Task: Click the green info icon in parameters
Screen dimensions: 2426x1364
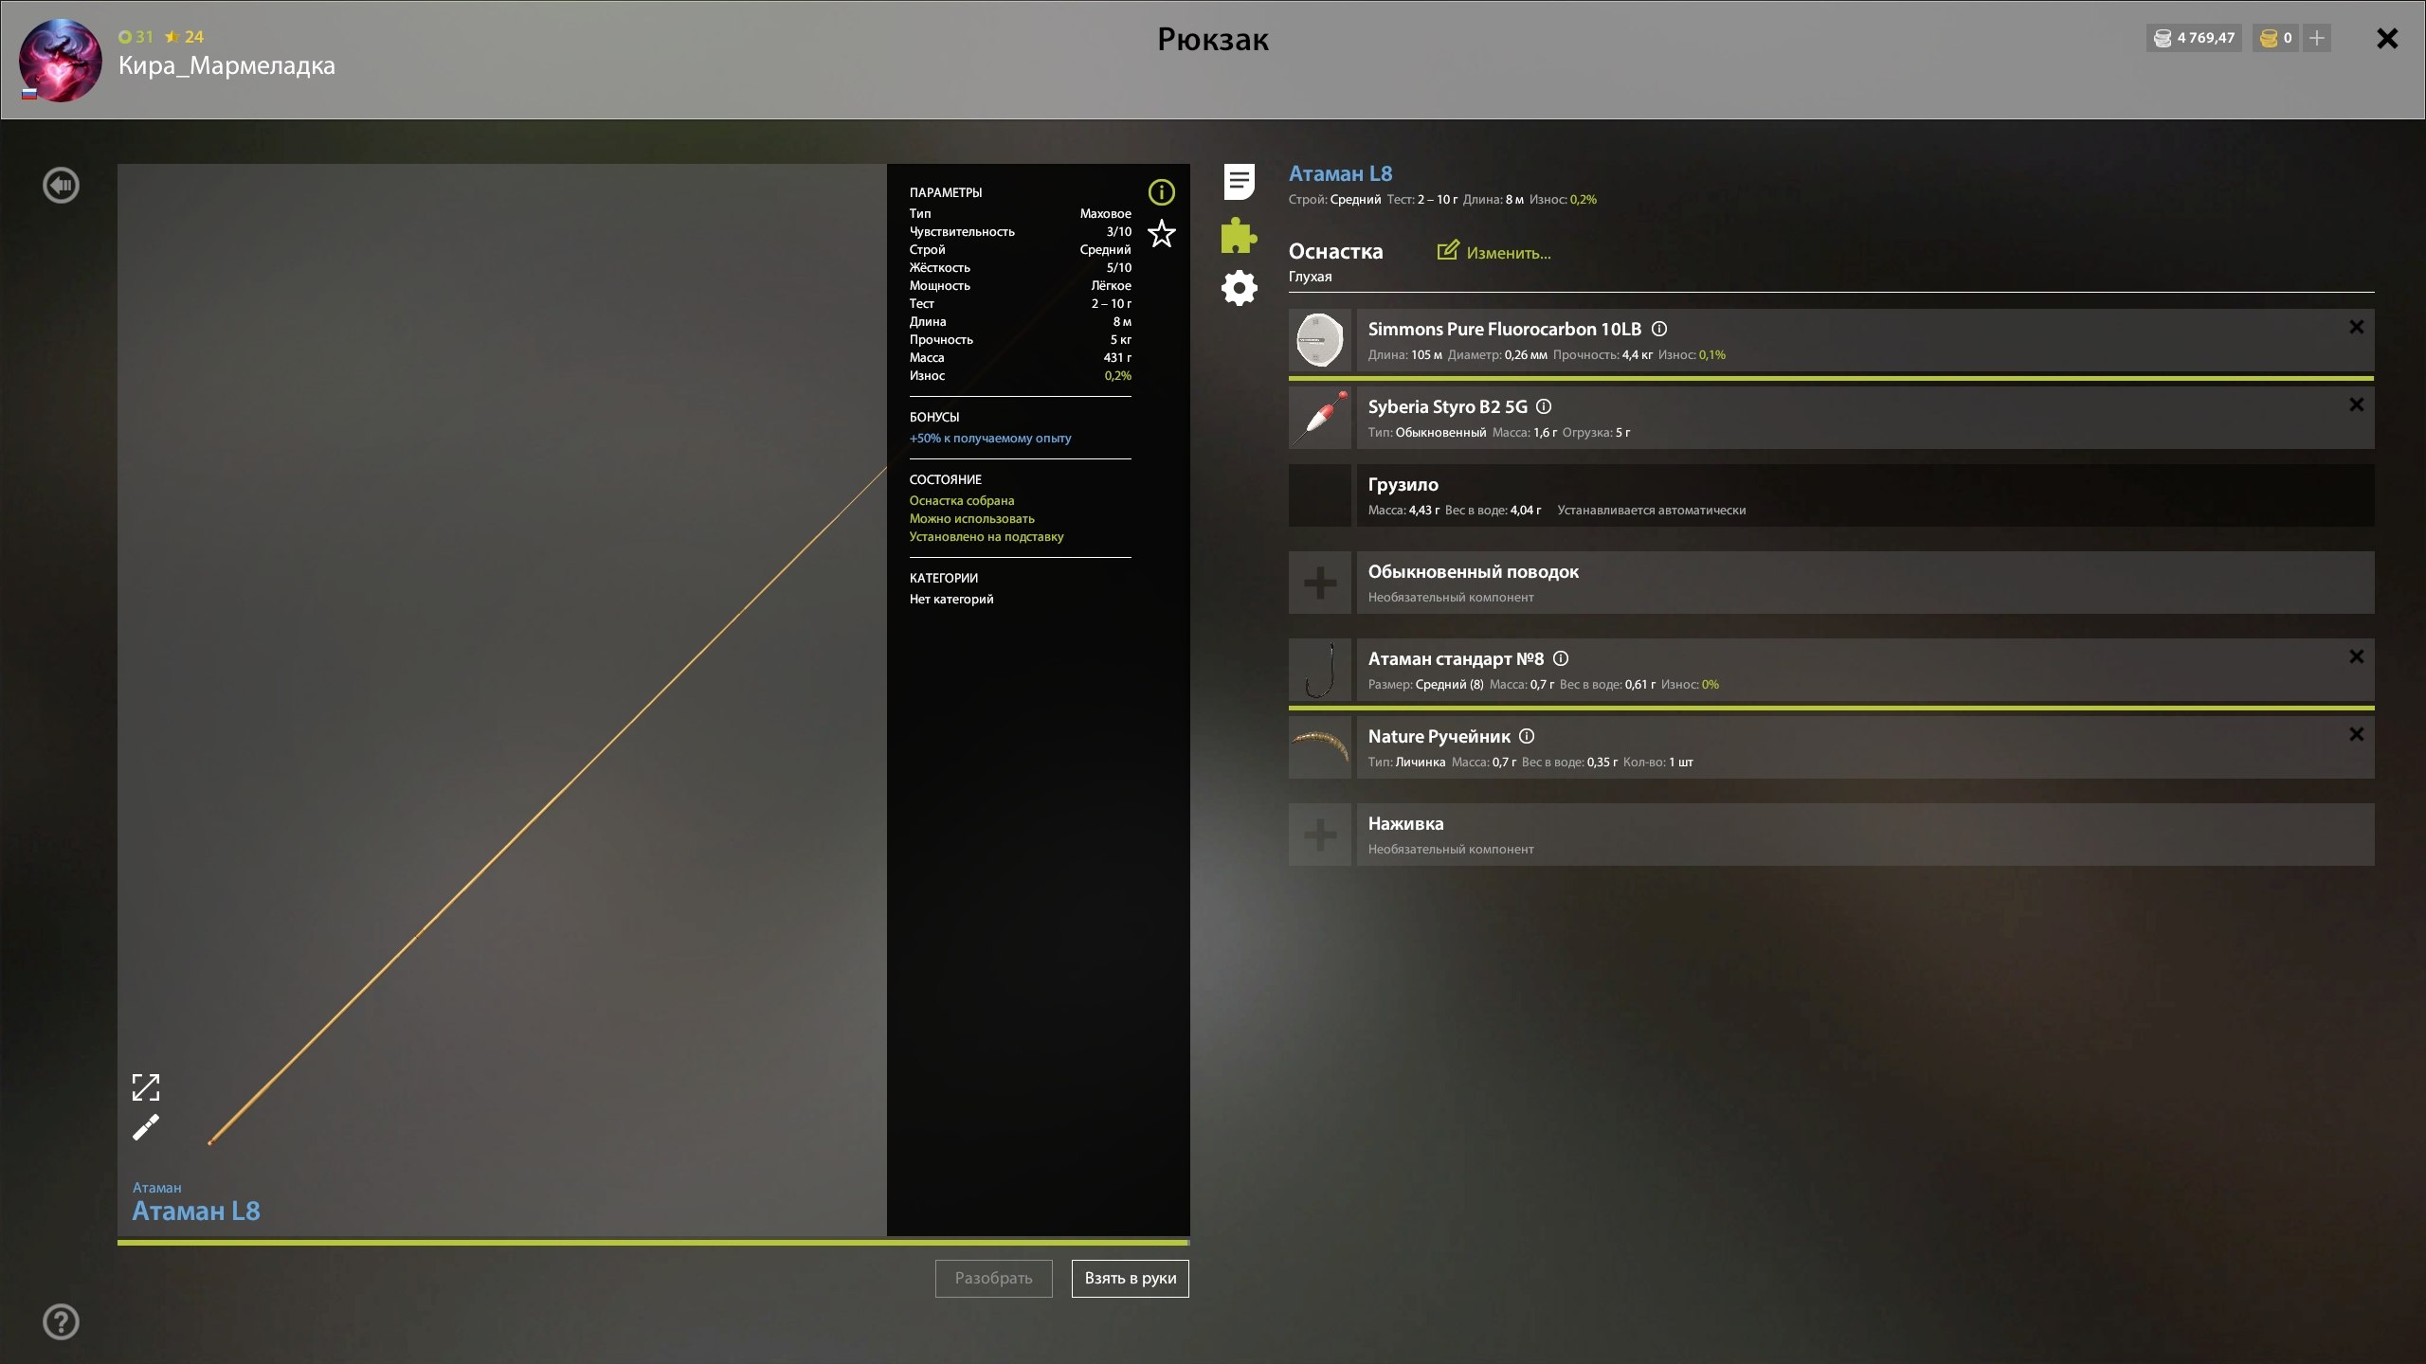Action: click(x=1161, y=192)
